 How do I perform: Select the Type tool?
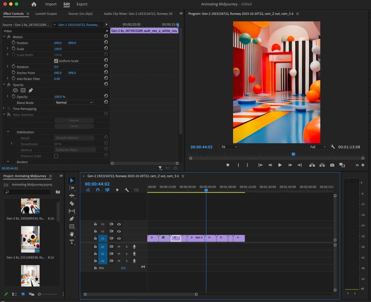(x=72, y=242)
